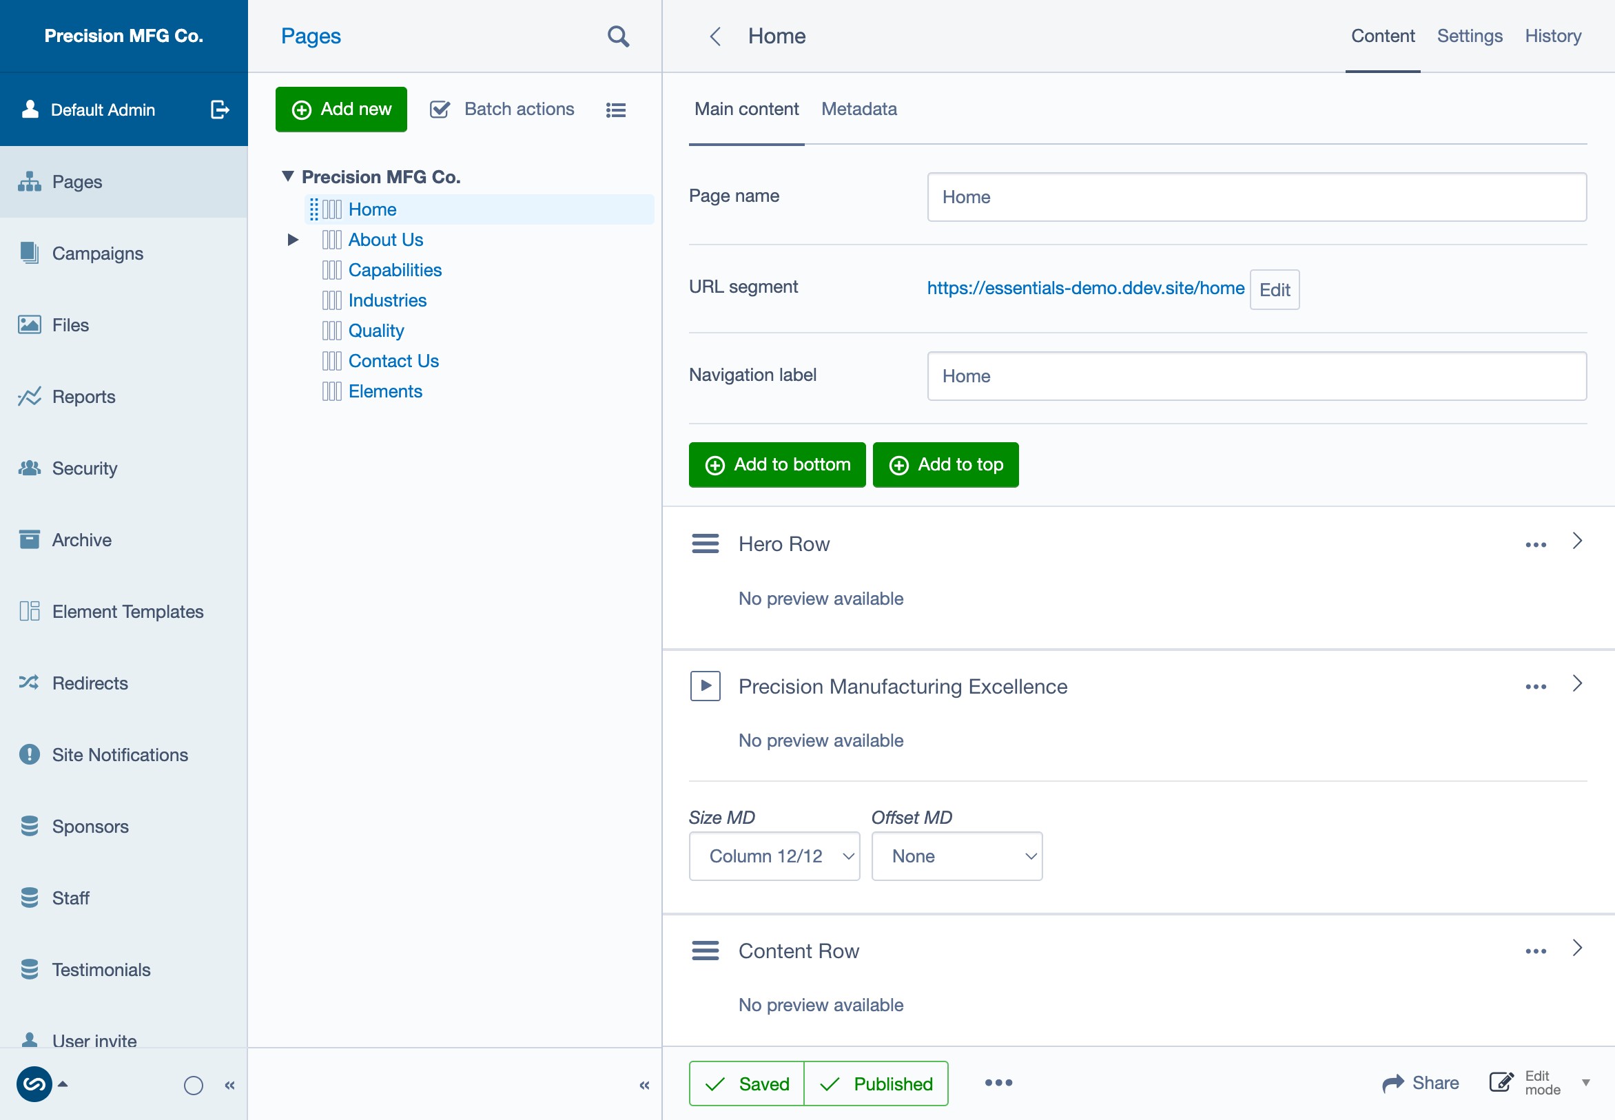Image resolution: width=1615 pixels, height=1120 pixels.
Task: Open the Campaigns section
Action: point(123,253)
